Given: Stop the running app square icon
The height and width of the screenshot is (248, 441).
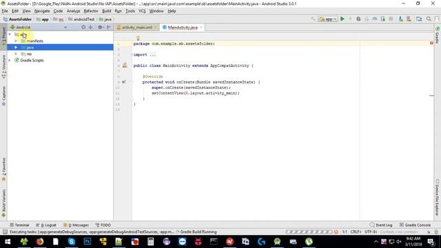Looking at the screenshot, I should pos(391,19).
